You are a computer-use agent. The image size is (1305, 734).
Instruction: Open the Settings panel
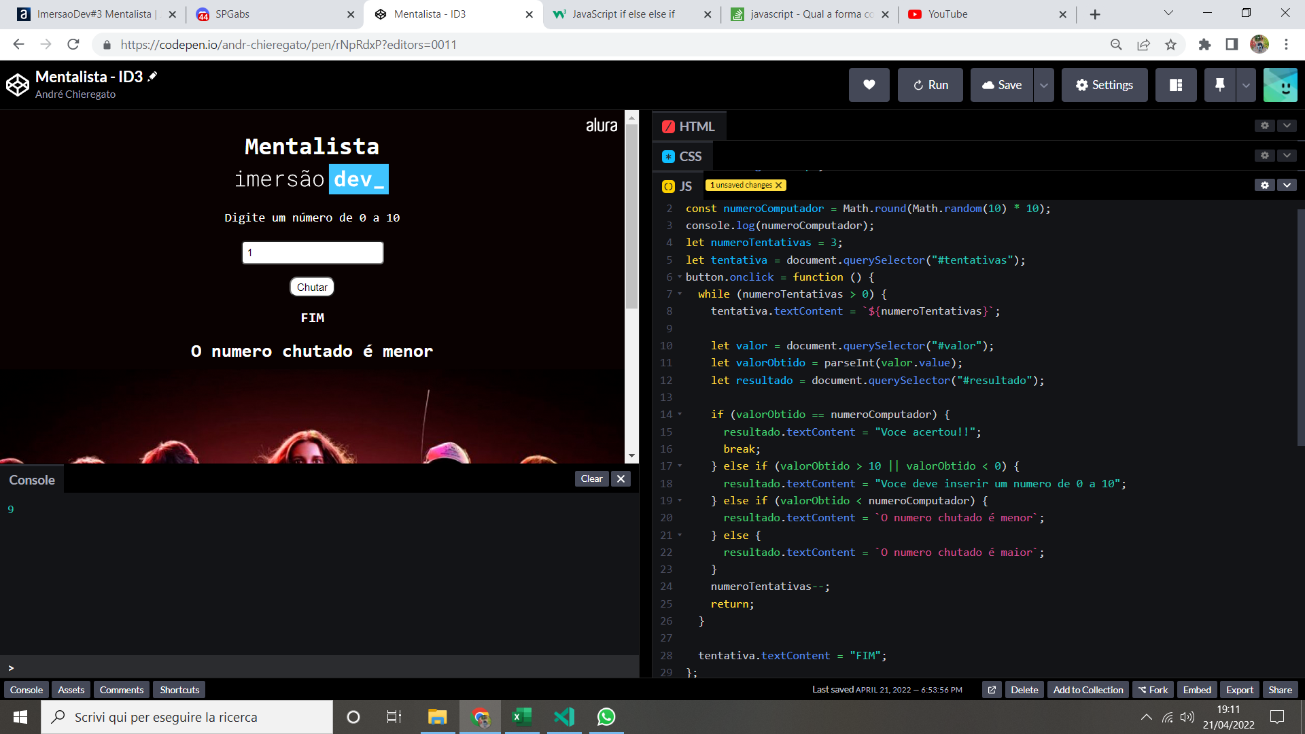[x=1103, y=84]
